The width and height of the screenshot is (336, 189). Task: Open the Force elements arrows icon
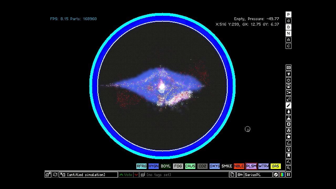pyautogui.click(x=288, y=93)
